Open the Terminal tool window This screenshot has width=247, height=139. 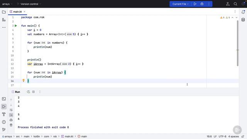(4, 99)
